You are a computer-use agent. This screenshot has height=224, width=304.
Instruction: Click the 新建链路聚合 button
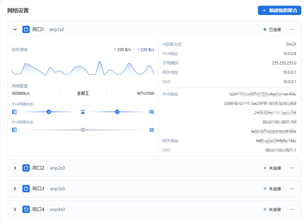point(279,10)
